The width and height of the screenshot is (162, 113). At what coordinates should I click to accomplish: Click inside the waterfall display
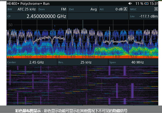(82, 85)
